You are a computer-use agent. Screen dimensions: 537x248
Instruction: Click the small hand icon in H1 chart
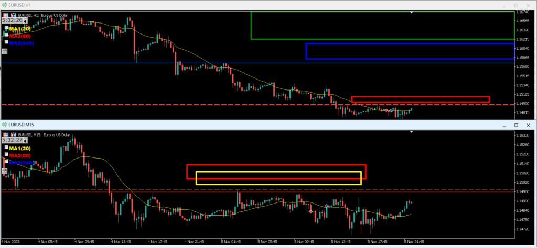(x=5, y=51)
